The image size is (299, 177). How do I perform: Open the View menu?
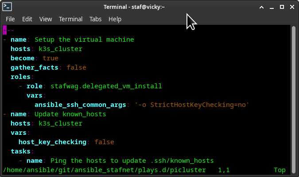pos(46,19)
